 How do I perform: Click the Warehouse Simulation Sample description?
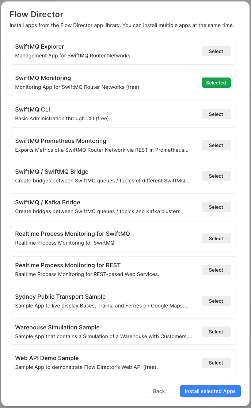tap(104, 336)
